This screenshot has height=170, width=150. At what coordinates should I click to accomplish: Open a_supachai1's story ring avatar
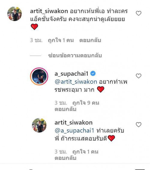[39, 76]
